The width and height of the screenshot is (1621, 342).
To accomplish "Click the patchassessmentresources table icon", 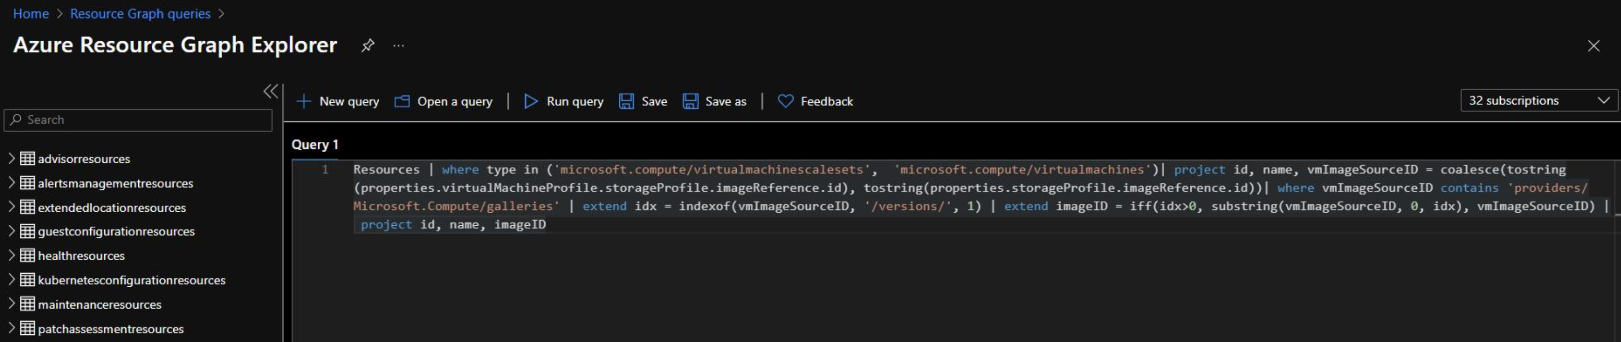I will (27, 328).
